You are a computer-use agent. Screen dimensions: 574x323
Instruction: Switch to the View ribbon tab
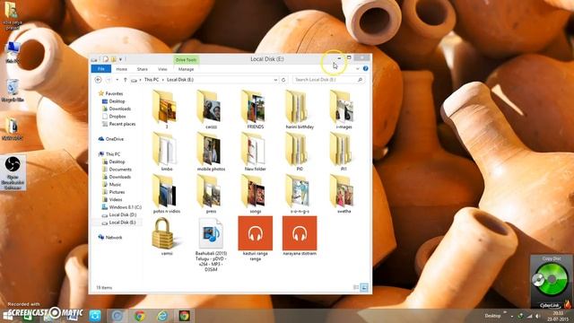tap(162, 69)
